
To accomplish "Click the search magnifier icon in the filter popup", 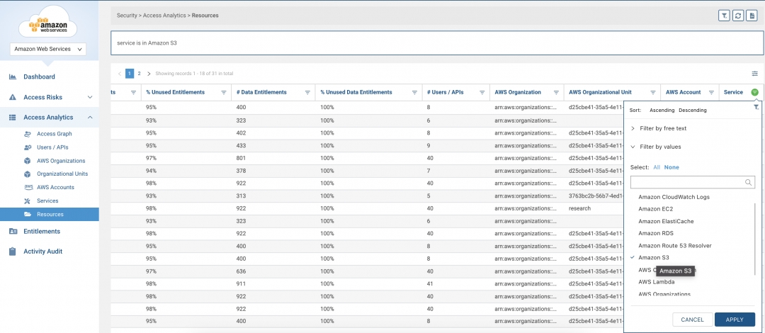I will pos(749,182).
